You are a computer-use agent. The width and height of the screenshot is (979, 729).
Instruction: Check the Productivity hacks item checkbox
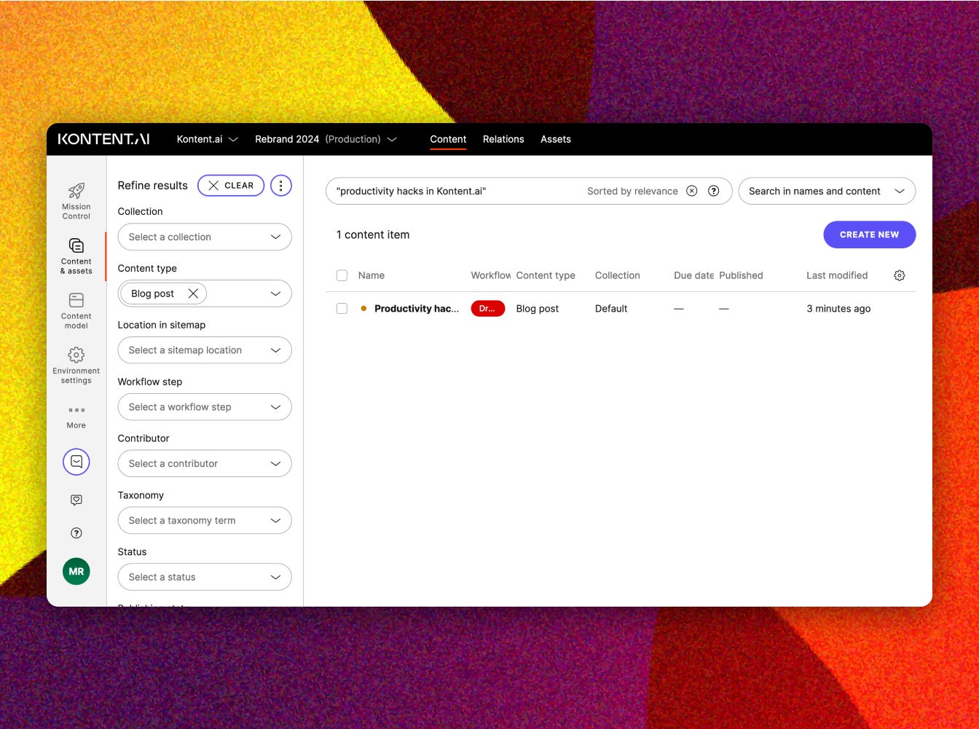[x=342, y=309]
